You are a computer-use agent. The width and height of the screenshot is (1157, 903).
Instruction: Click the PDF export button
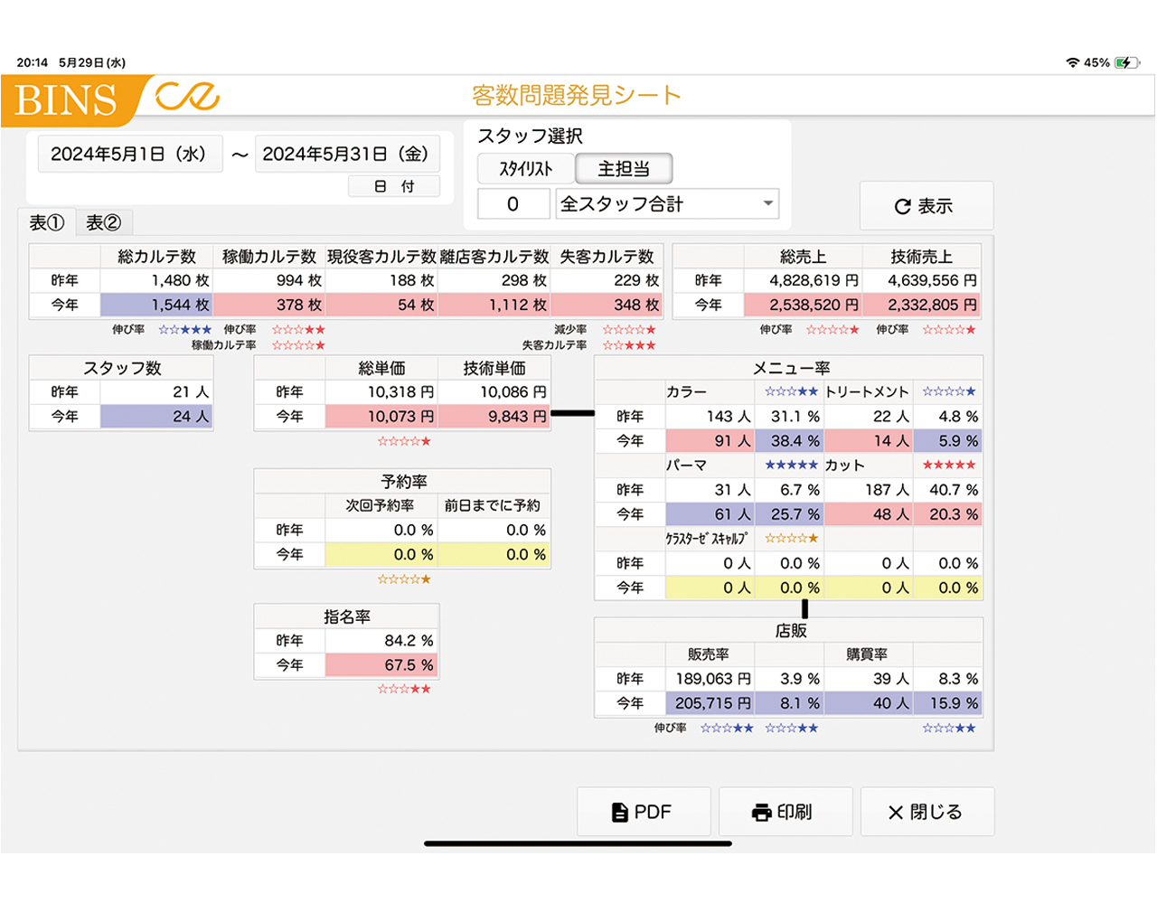[x=644, y=812]
